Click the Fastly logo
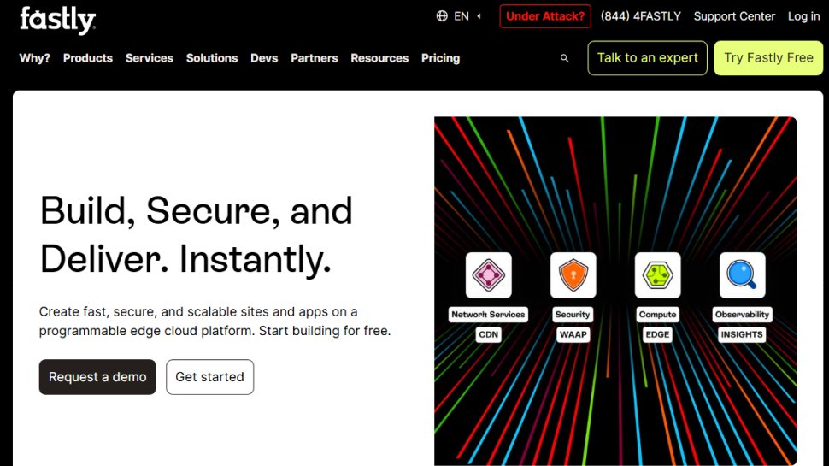 [57, 21]
